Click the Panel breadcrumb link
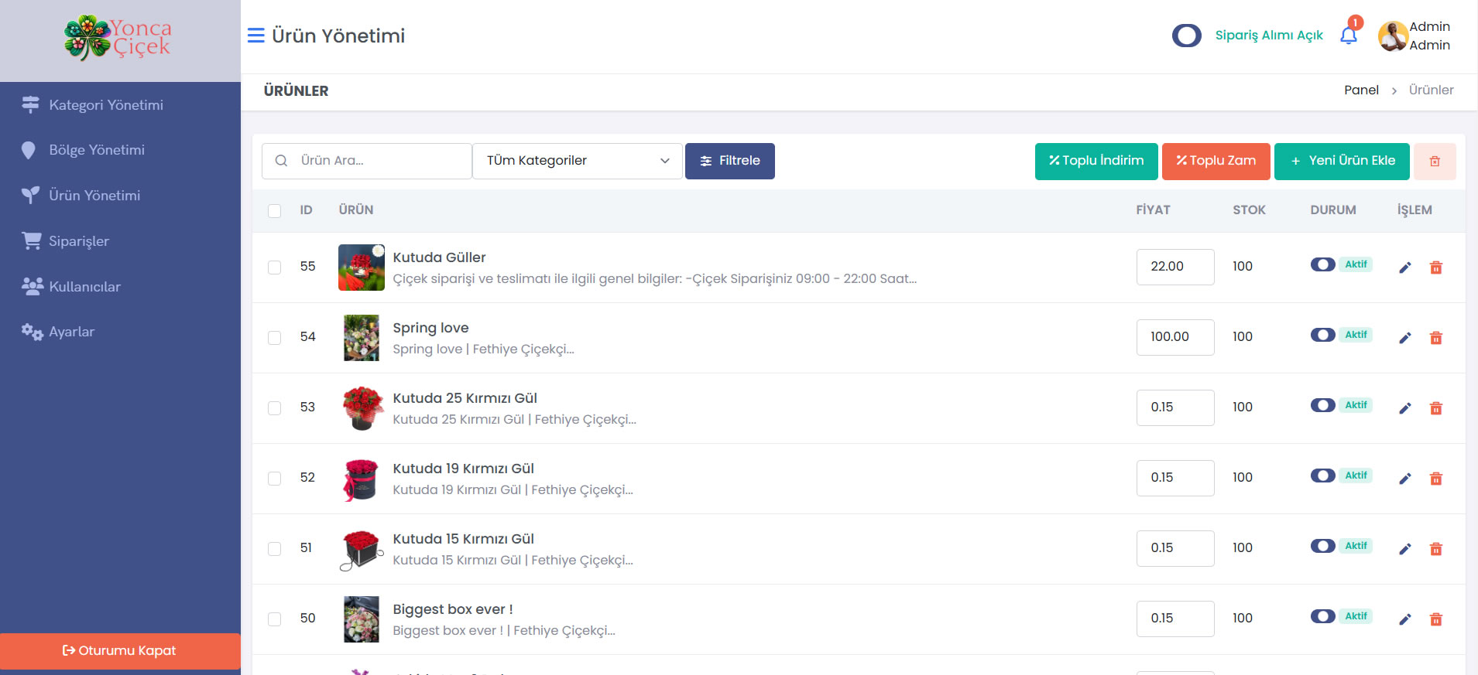 pos(1360,90)
